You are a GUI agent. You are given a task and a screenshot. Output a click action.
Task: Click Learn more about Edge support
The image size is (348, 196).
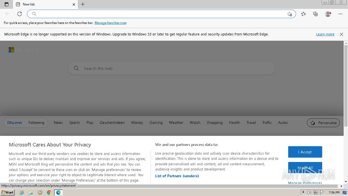pos(325,34)
